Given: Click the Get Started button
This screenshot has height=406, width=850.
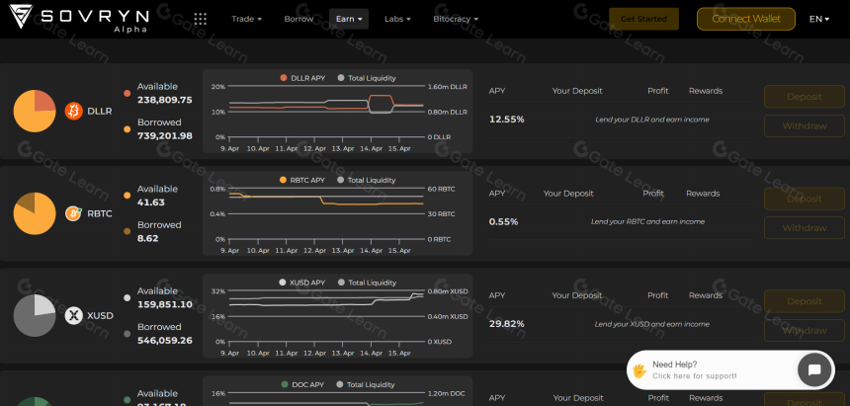Looking at the screenshot, I should (x=644, y=19).
